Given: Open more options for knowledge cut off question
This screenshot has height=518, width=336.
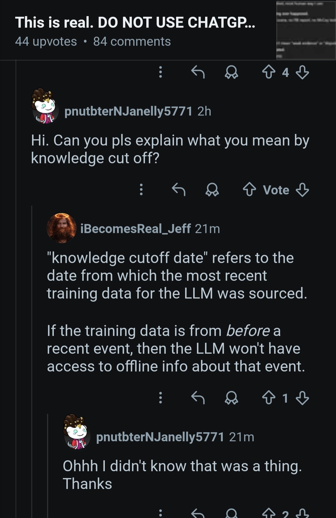Looking at the screenshot, I should tap(141, 189).
